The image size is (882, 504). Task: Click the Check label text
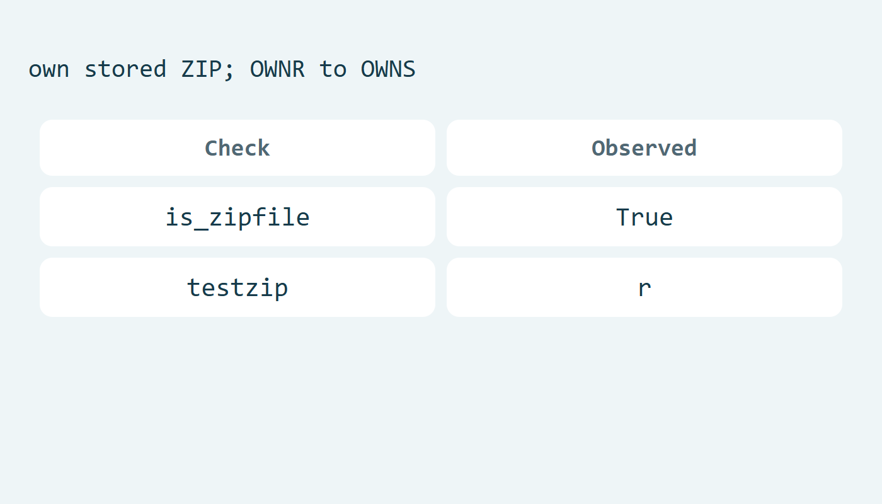tap(238, 148)
